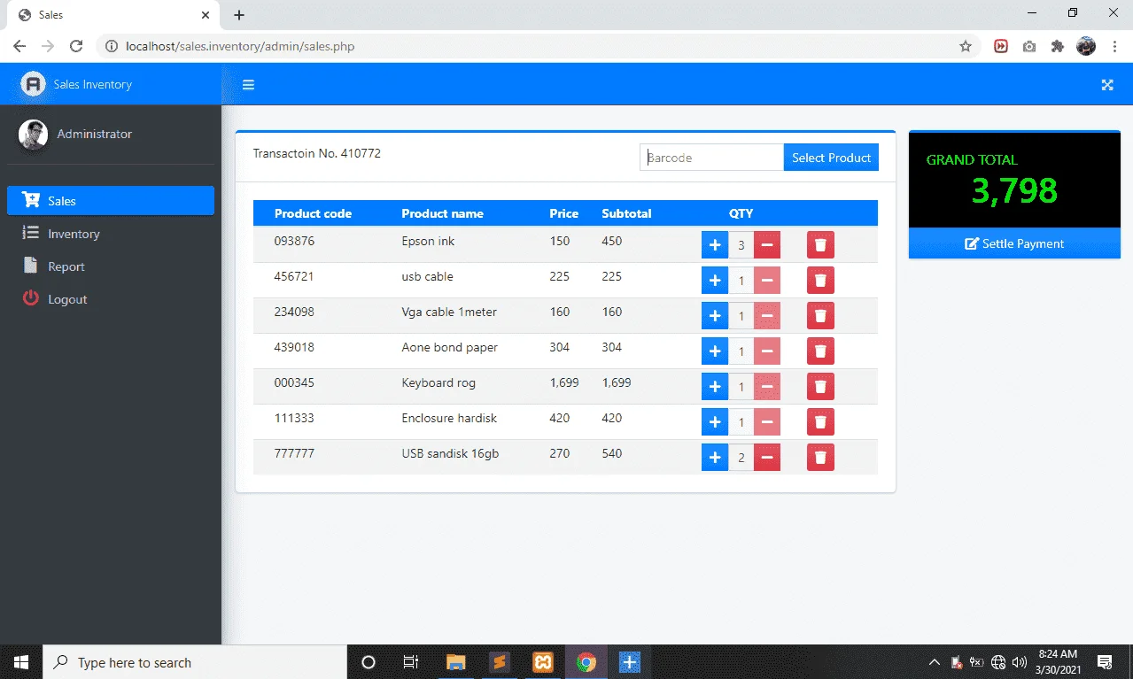Viewport: 1133px width, 679px height.
Task: Increase quantity of Epson ink
Action: click(x=715, y=245)
